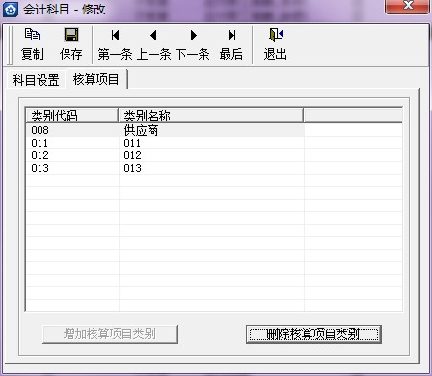Click the 类别名称 column header
Viewport: 432px width, 376px height.
(211, 116)
